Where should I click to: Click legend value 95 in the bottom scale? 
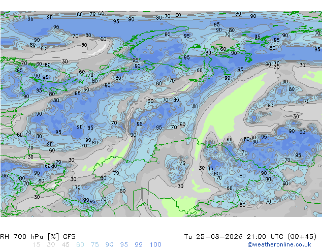pos(124,244)
